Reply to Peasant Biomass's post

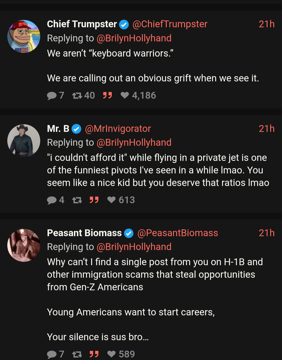(x=52, y=355)
